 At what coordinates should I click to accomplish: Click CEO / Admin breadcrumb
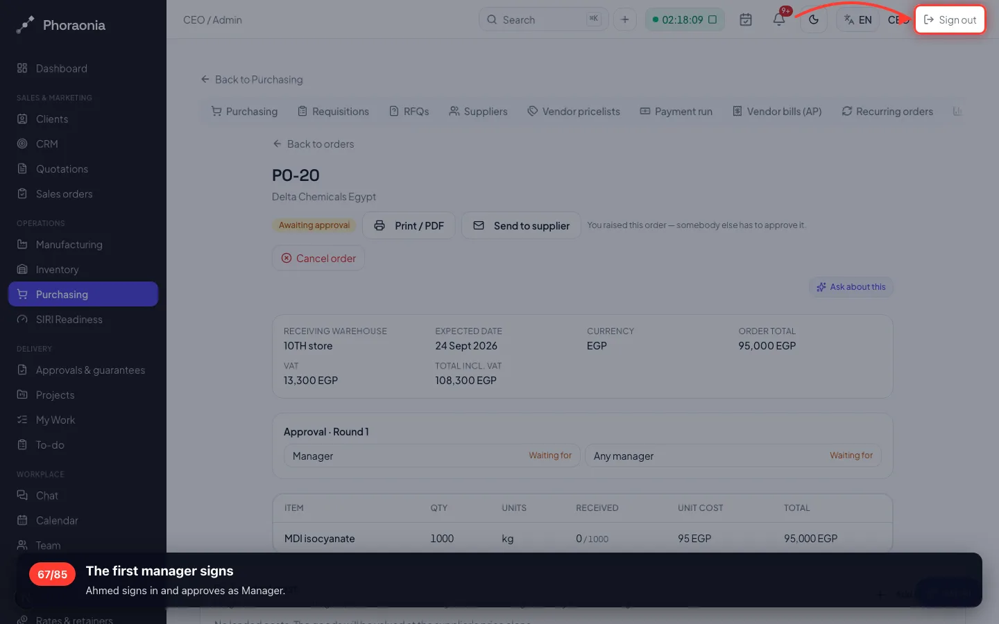(212, 20)
